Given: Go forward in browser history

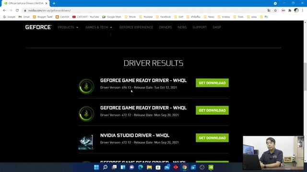Looking at the screenshot, I should pos(11,11).
